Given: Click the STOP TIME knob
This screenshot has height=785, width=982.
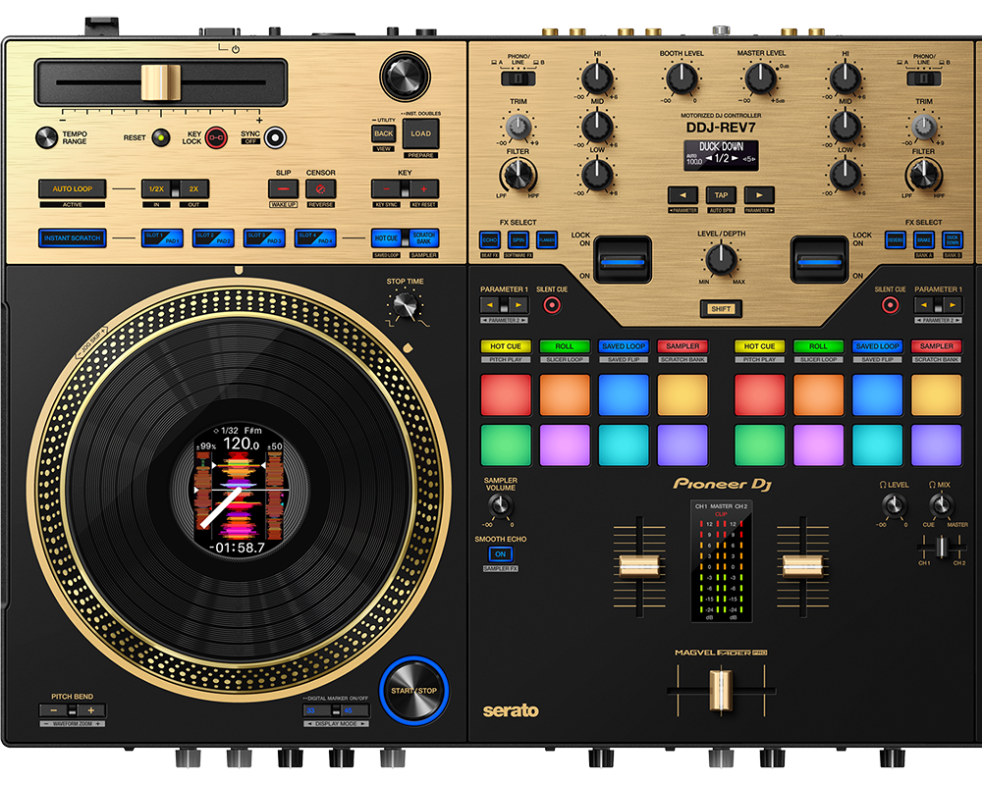Looking at the screenshot, I should point(406,306).
